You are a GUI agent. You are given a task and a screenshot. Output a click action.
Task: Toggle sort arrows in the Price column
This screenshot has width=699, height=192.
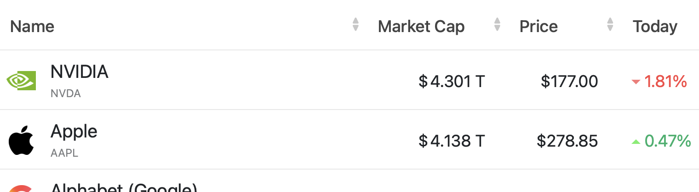[610, 25]
